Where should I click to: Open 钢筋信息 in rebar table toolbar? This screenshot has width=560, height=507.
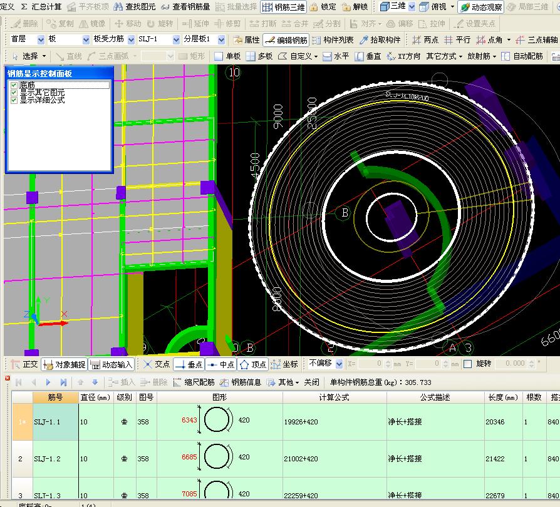pos(241,382)
